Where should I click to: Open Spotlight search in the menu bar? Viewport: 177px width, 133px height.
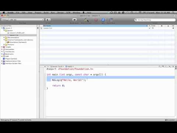(173, 13)
